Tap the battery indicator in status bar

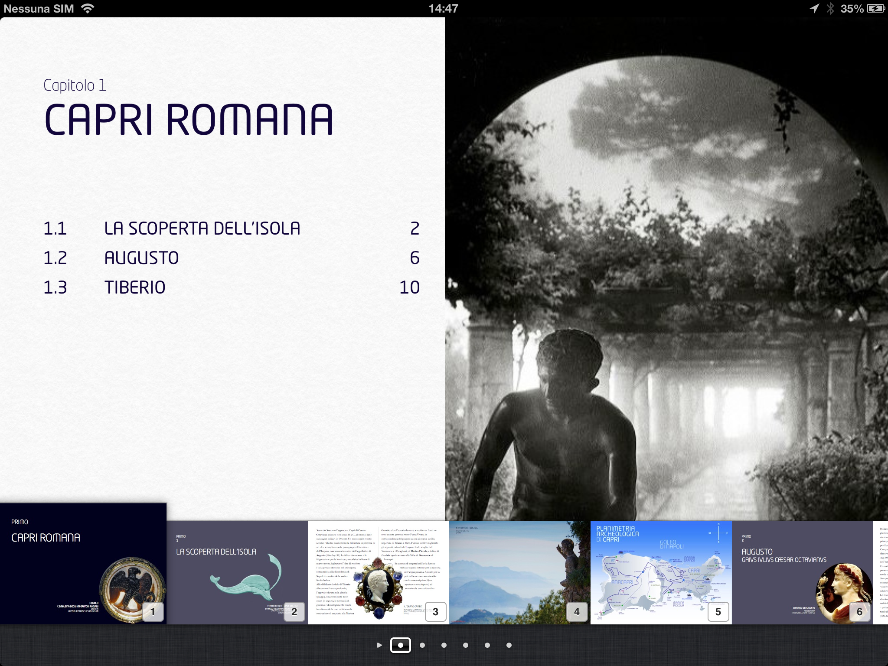click(875, 9)
